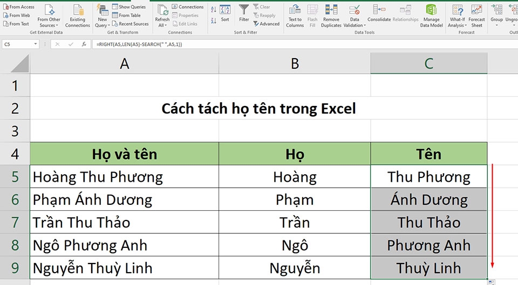Open workbook Connections
The width and height of the screenshot is (518, 285).
(188, 6)
